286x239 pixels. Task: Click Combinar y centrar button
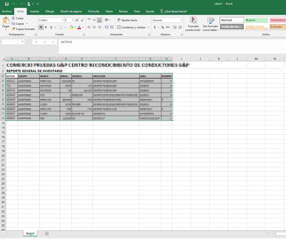tap(132, 27)
